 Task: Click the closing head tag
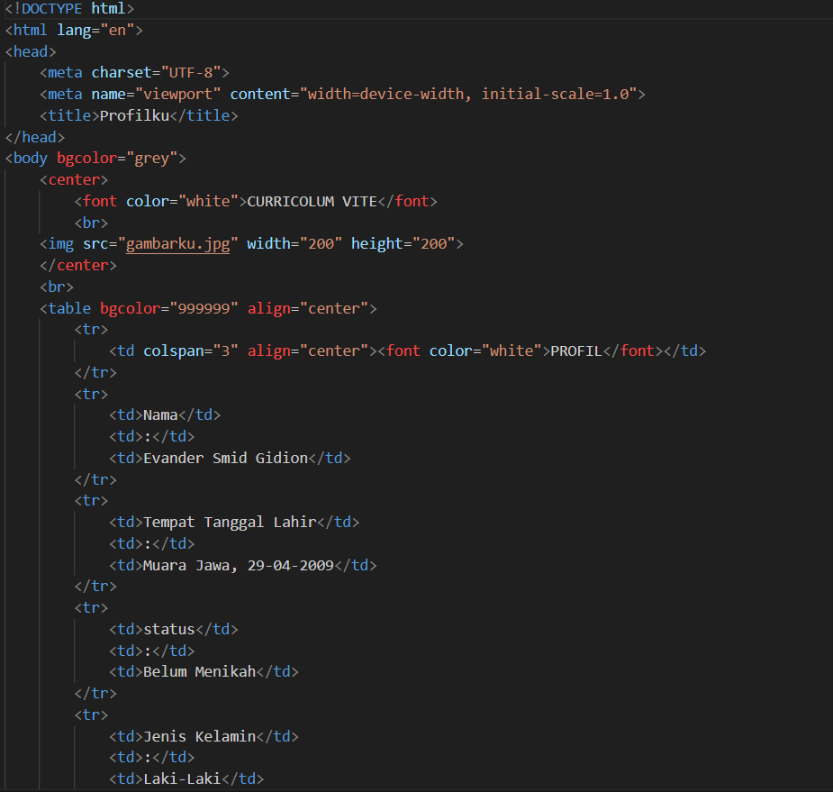35,137
